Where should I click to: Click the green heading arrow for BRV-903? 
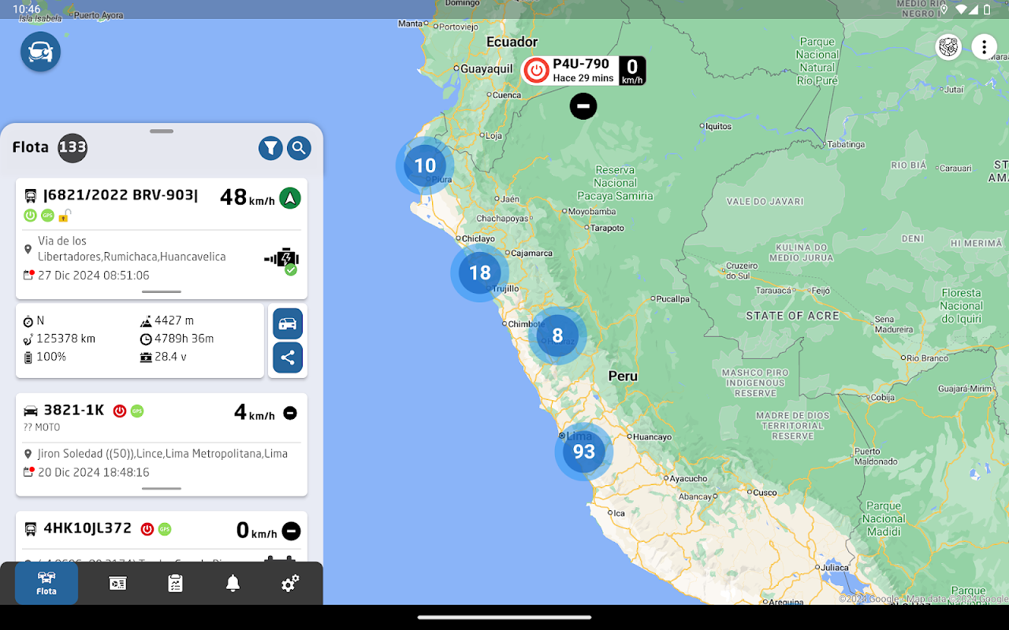point(290,198)
